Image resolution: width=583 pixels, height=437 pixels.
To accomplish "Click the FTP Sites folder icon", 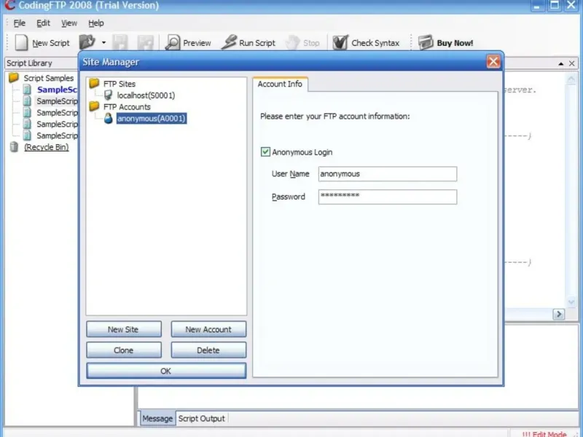I will point(94,83).
